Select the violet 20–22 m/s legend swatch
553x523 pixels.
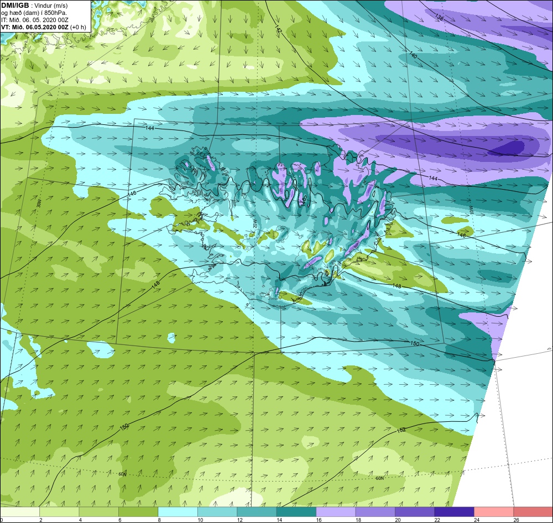(415, 511)
